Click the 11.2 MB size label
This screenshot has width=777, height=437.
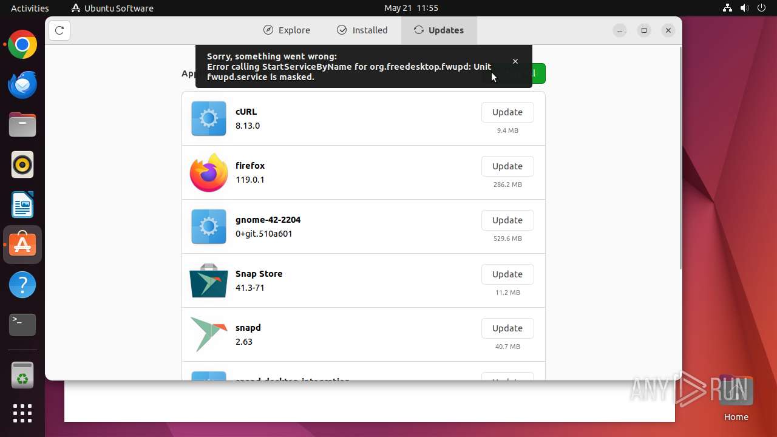point(507,293)
